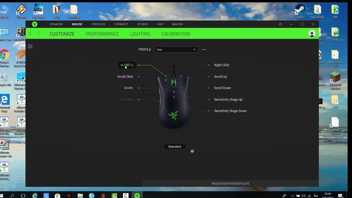
Task: Open Task View in the taskbar
Action: click(23, 196)
